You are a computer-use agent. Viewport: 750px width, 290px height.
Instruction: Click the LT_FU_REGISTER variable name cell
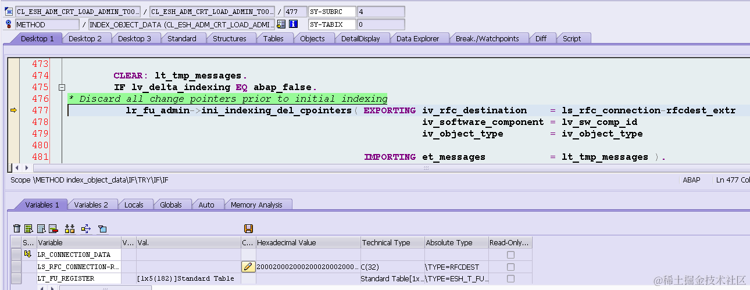[78, 278]
